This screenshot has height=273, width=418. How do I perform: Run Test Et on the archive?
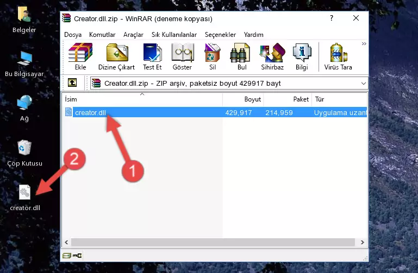152,56
